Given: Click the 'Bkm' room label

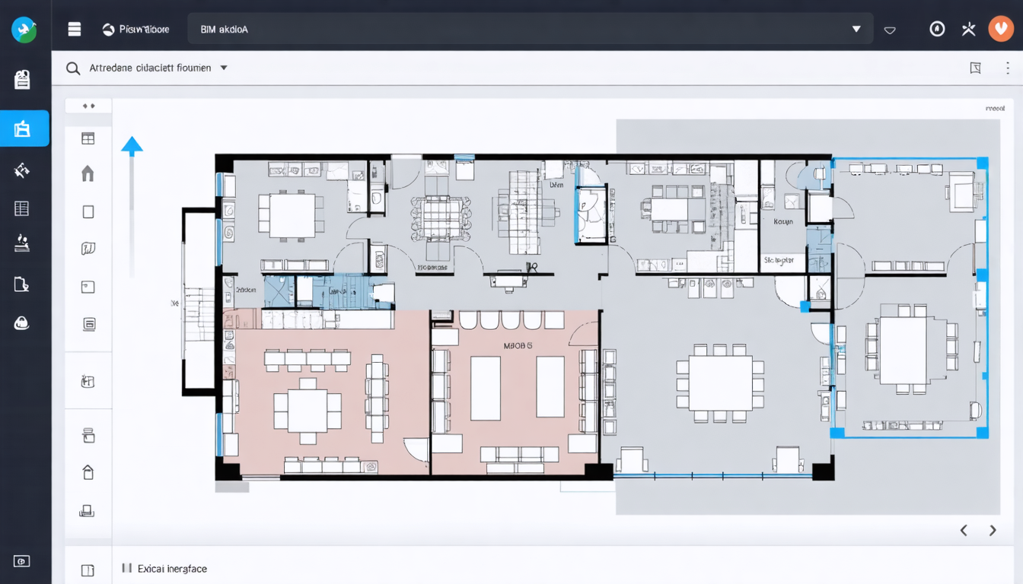Looking at the screenshot, I should (556, 185).
